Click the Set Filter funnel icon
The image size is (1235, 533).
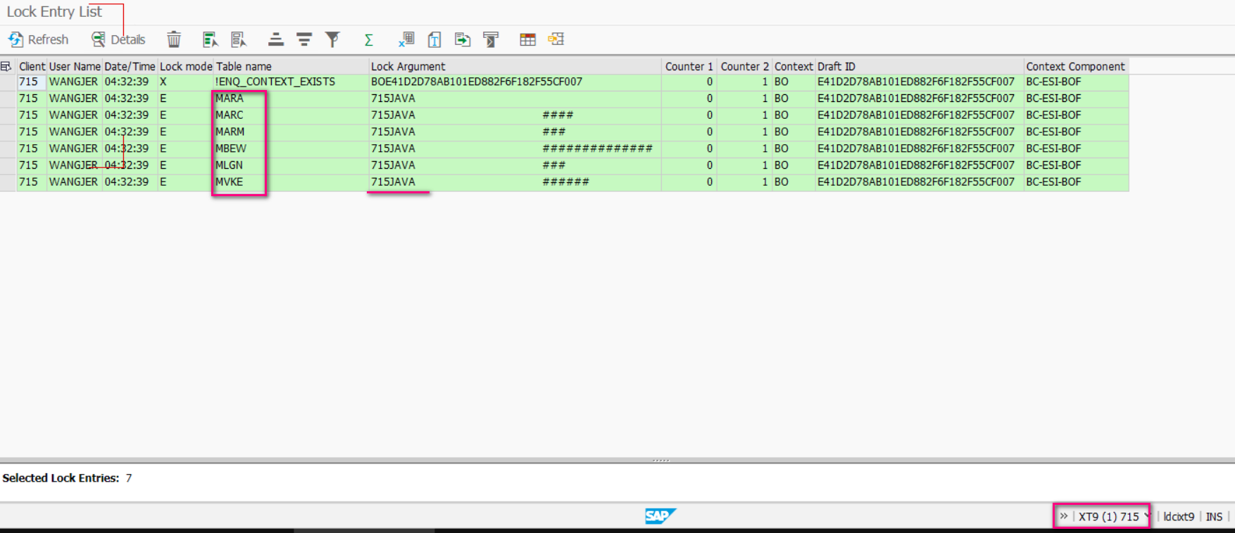coord(332,39)
